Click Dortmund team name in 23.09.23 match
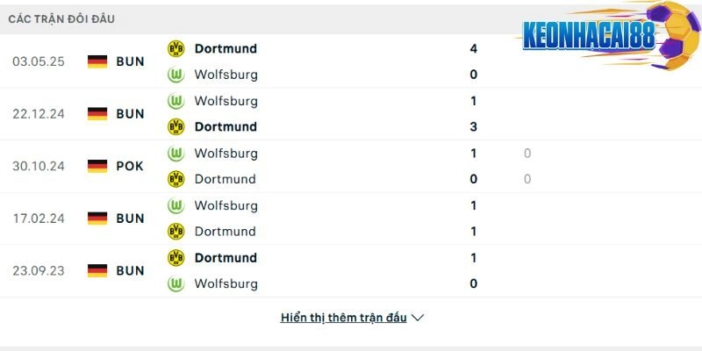The width and height of the screenshot is (702, 351). 226,257
